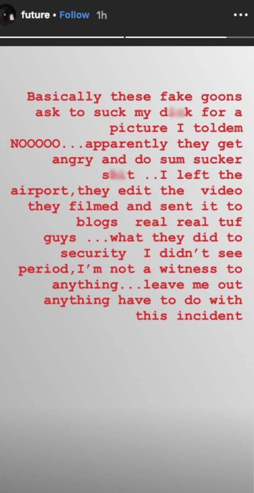Open the three-dot more options menu
254x493 pixels.
tap(241, 15)
